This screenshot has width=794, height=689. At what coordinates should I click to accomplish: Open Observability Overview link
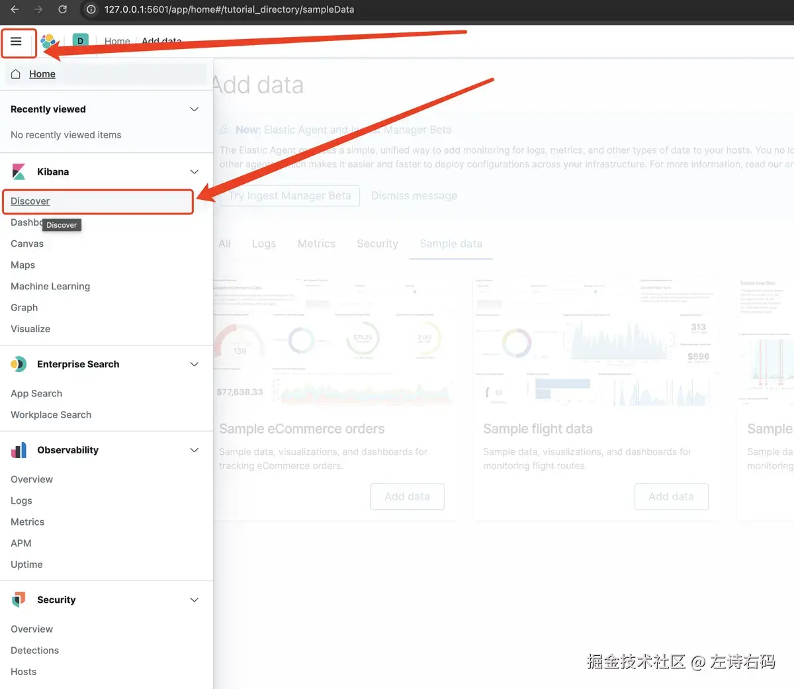(x=32, y=479)
